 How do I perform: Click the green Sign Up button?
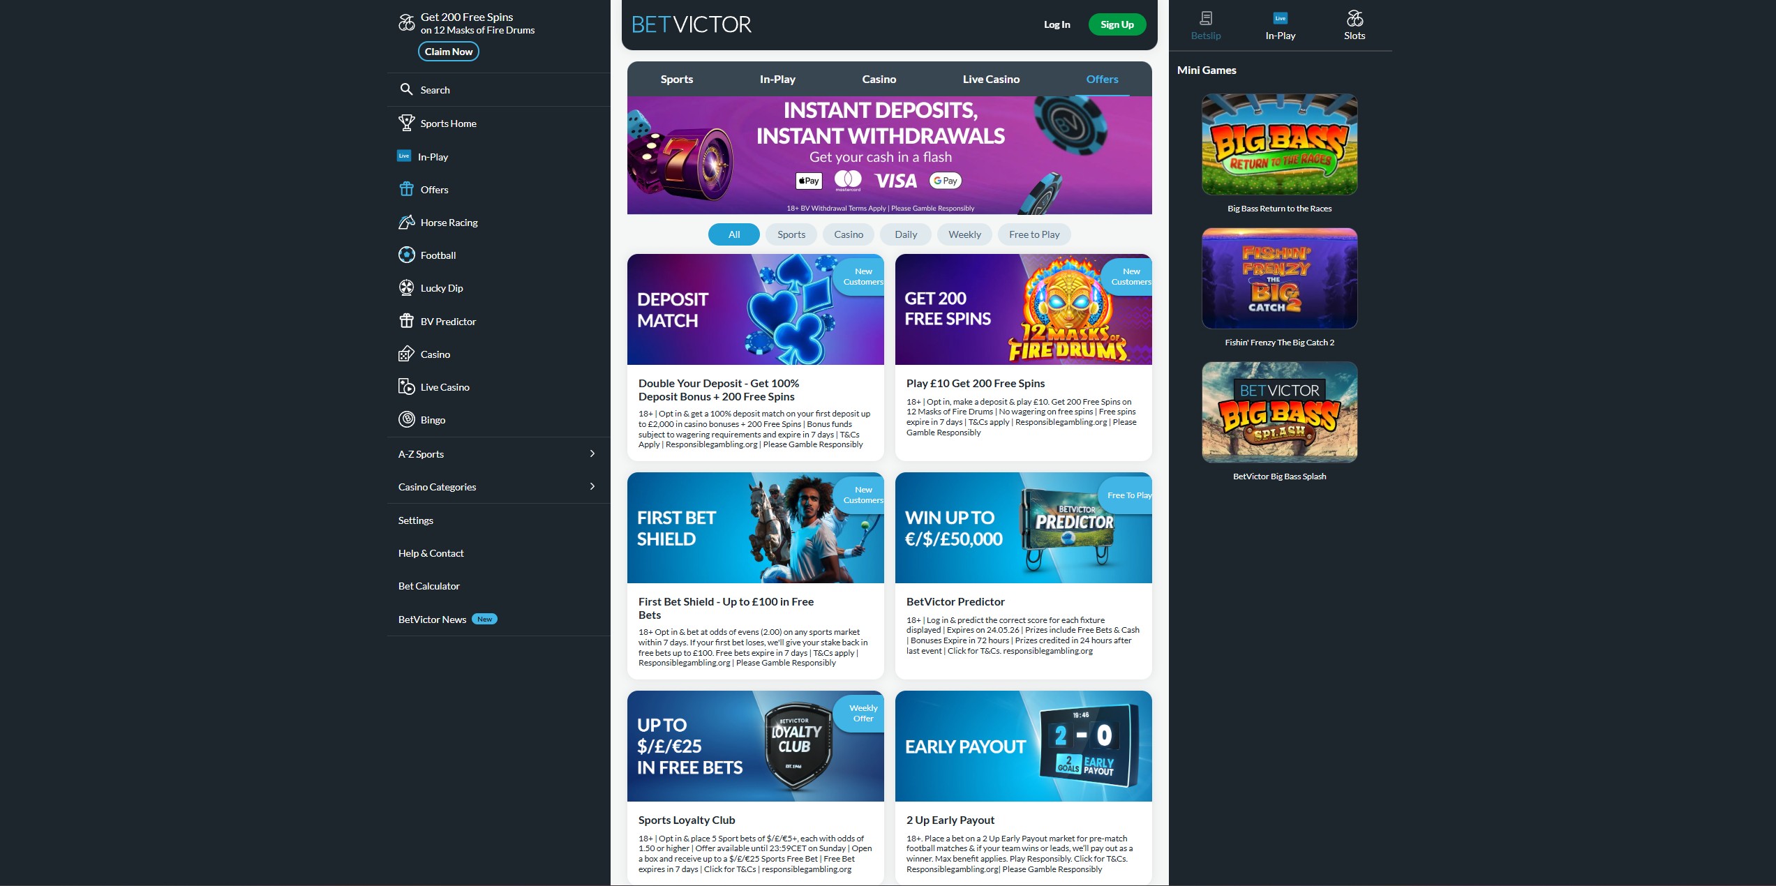1117,24
